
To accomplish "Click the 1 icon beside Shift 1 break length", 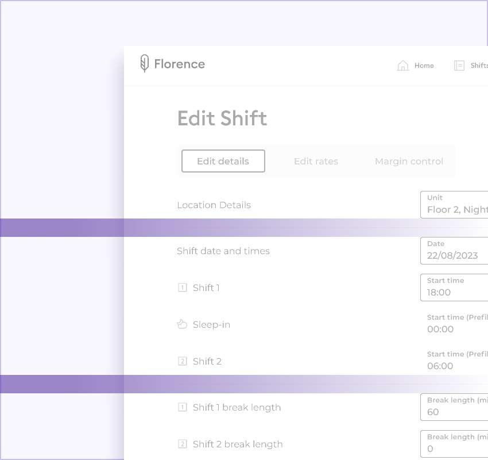I will point(183,407).
